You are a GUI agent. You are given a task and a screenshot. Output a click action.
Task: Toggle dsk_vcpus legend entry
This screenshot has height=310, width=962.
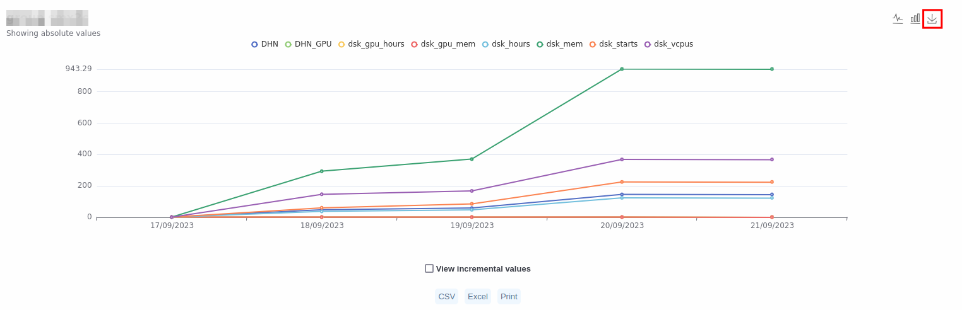point(668,44)
